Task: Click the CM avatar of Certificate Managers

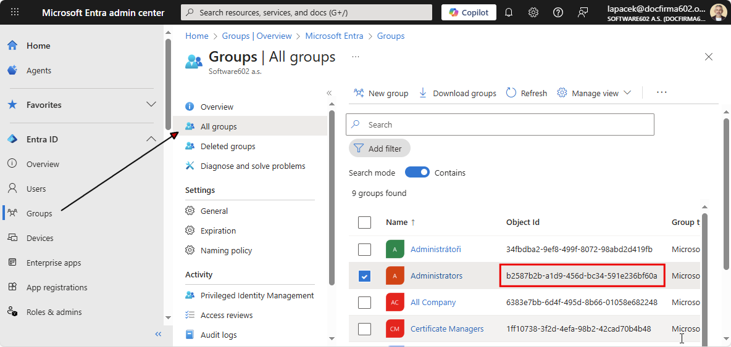Action: click(x=395, y=329)
